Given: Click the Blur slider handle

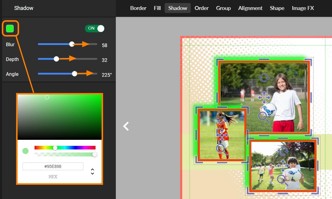Looking at the screenshot, I should coord(72,44).
